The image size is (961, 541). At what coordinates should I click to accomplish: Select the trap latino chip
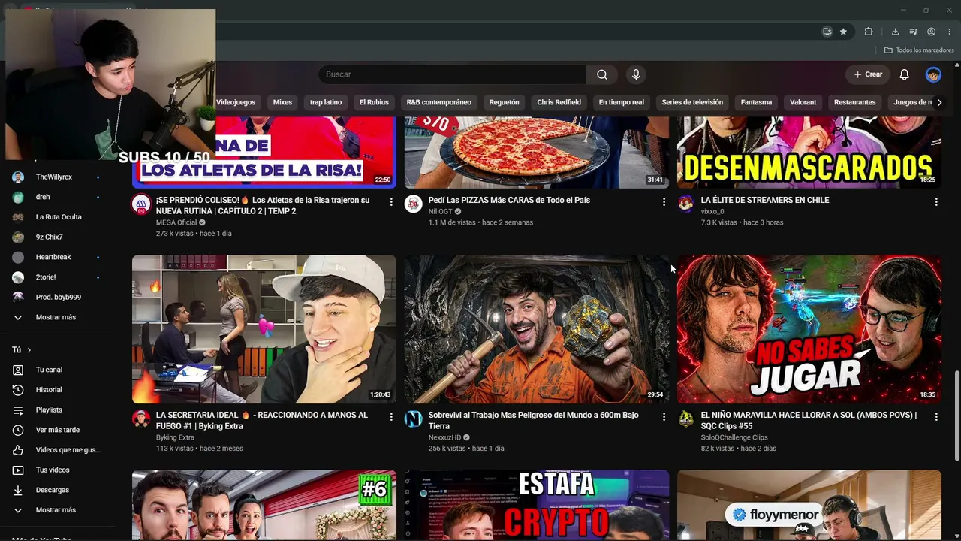[326, 102]
